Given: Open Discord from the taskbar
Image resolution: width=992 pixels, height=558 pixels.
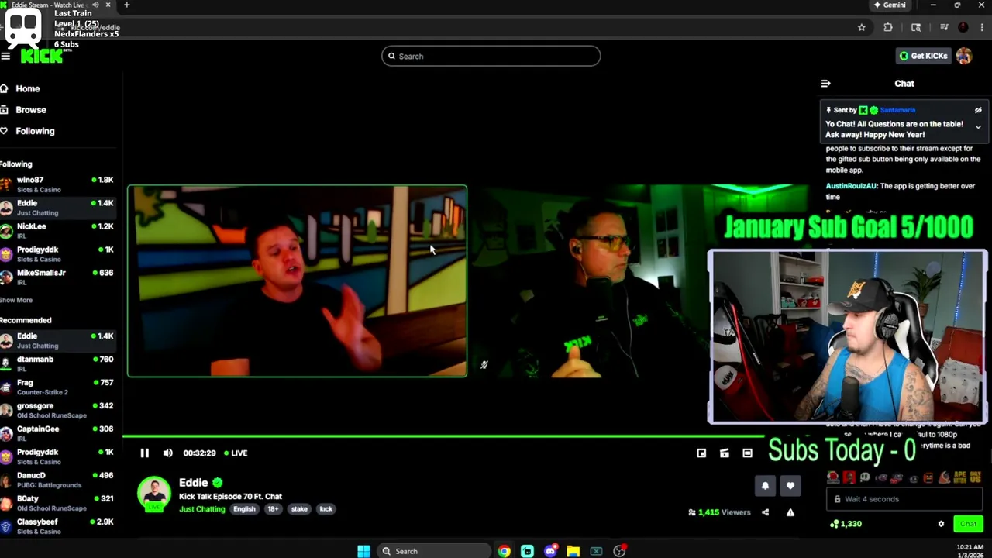Looking at the screenshot, I should (550, 551).
